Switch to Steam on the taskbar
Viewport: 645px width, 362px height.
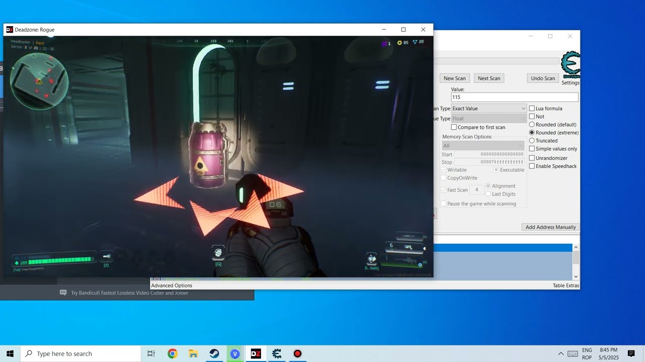click(214, 353)
